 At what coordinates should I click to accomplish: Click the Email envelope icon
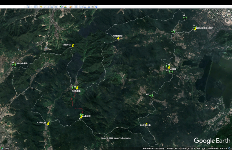tap(81, 6)
